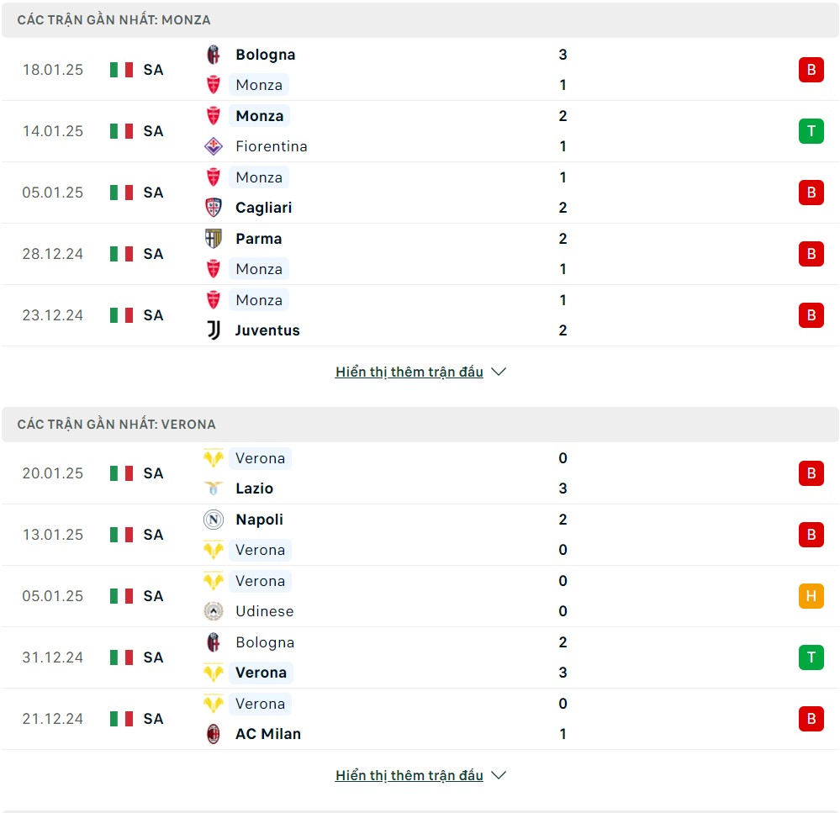Click the Bologna club crest in Monza section

point(214,55)
